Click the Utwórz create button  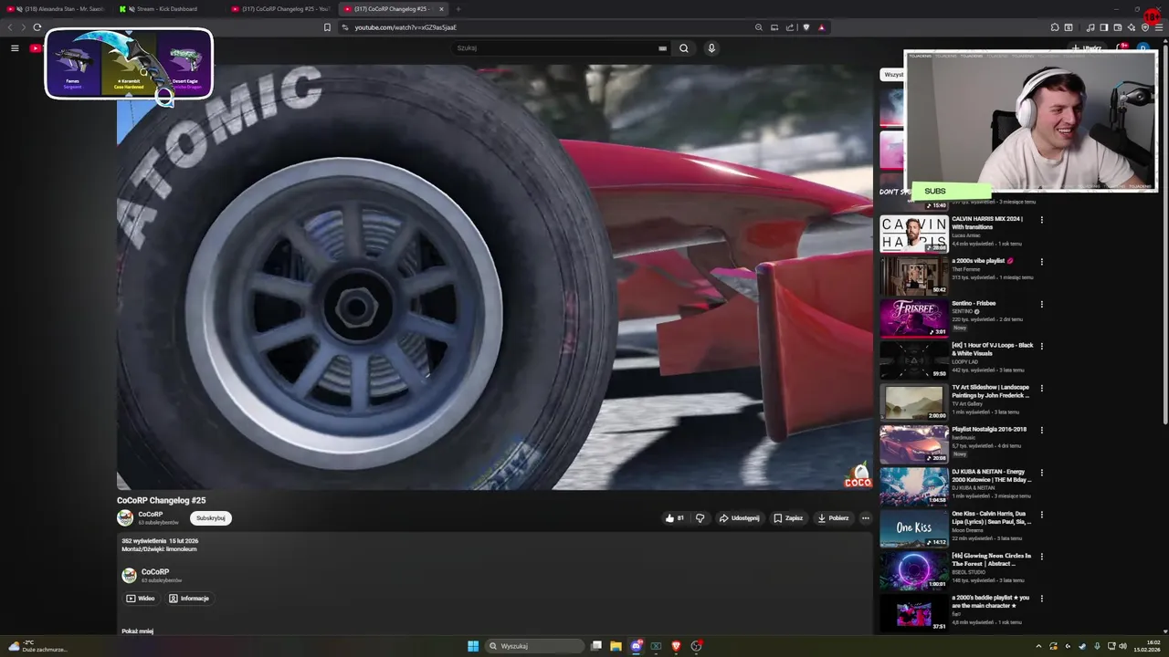click(1087, 48)
